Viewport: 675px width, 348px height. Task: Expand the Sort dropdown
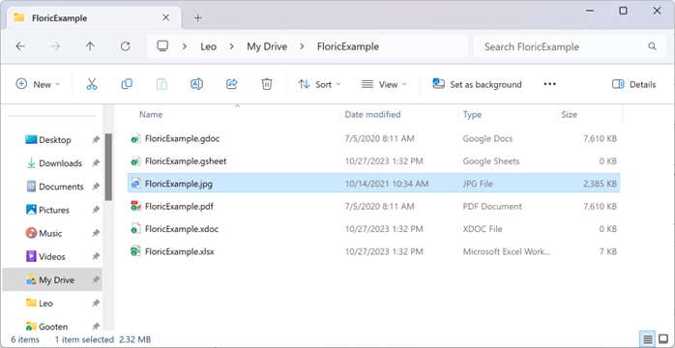point(319,84)
